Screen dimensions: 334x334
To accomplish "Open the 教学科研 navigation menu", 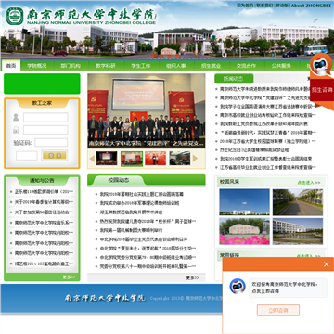I will click(x=106, y=66).
